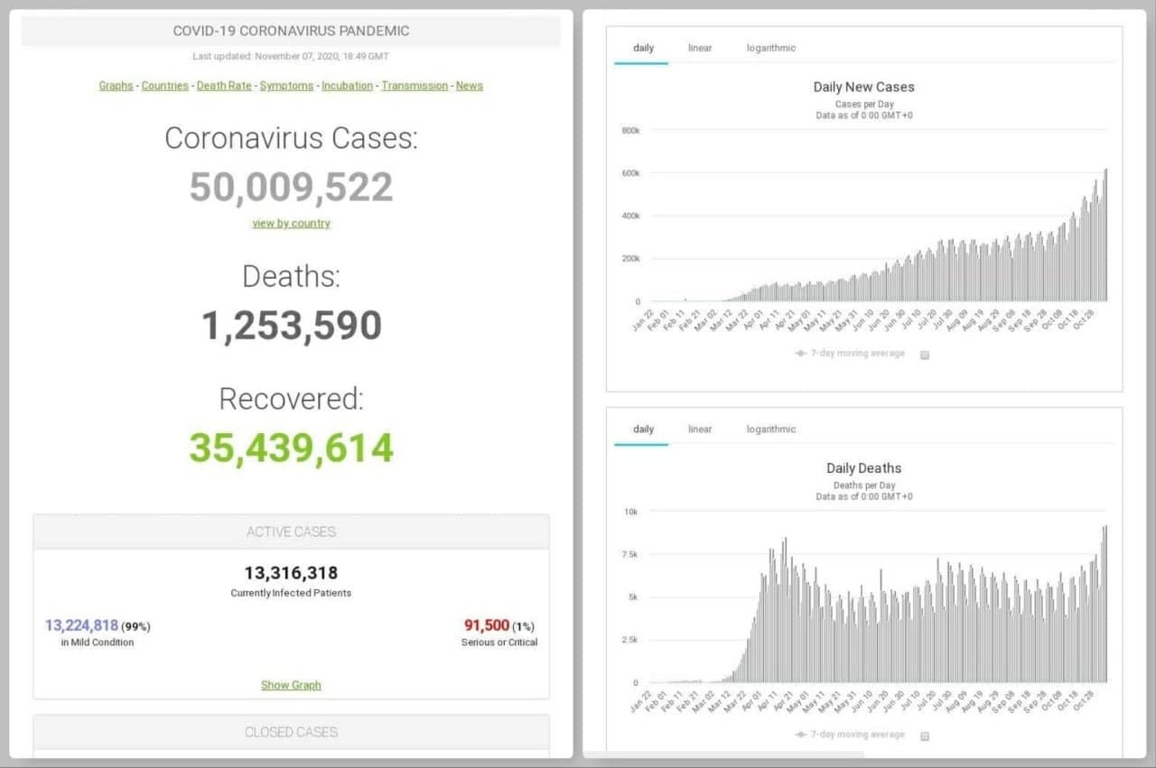Image resolution: width=1156 pixels, height=768 pixels.
Task: Click the view by country link
Action: click(x=291, y=223)
